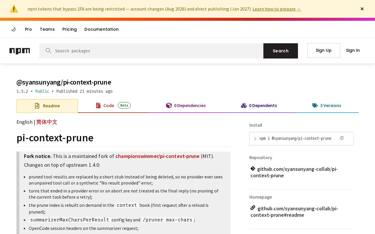Click the Beta badge on Code tab

point(124,105)
